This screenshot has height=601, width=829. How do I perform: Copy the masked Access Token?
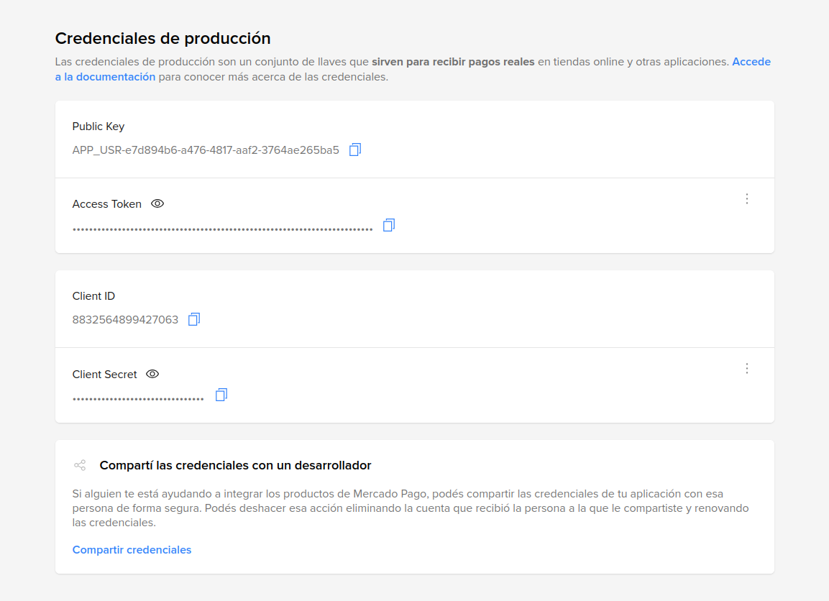[389, 225]
